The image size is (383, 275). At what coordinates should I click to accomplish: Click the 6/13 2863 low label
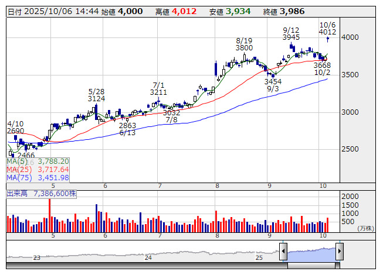click(x=127, y=129)
